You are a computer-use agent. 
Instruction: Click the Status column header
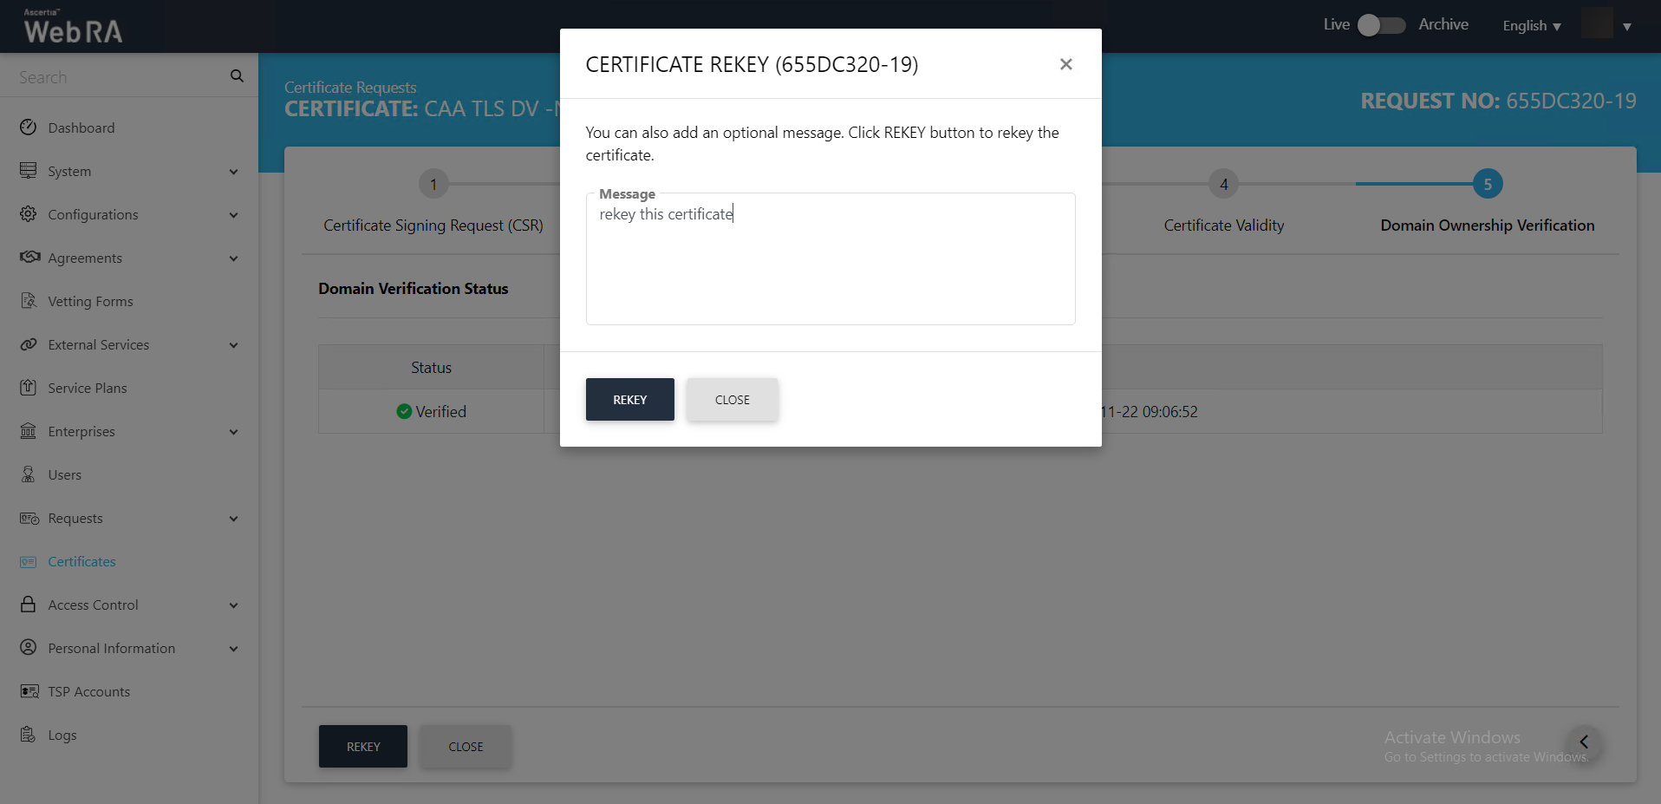431,368
